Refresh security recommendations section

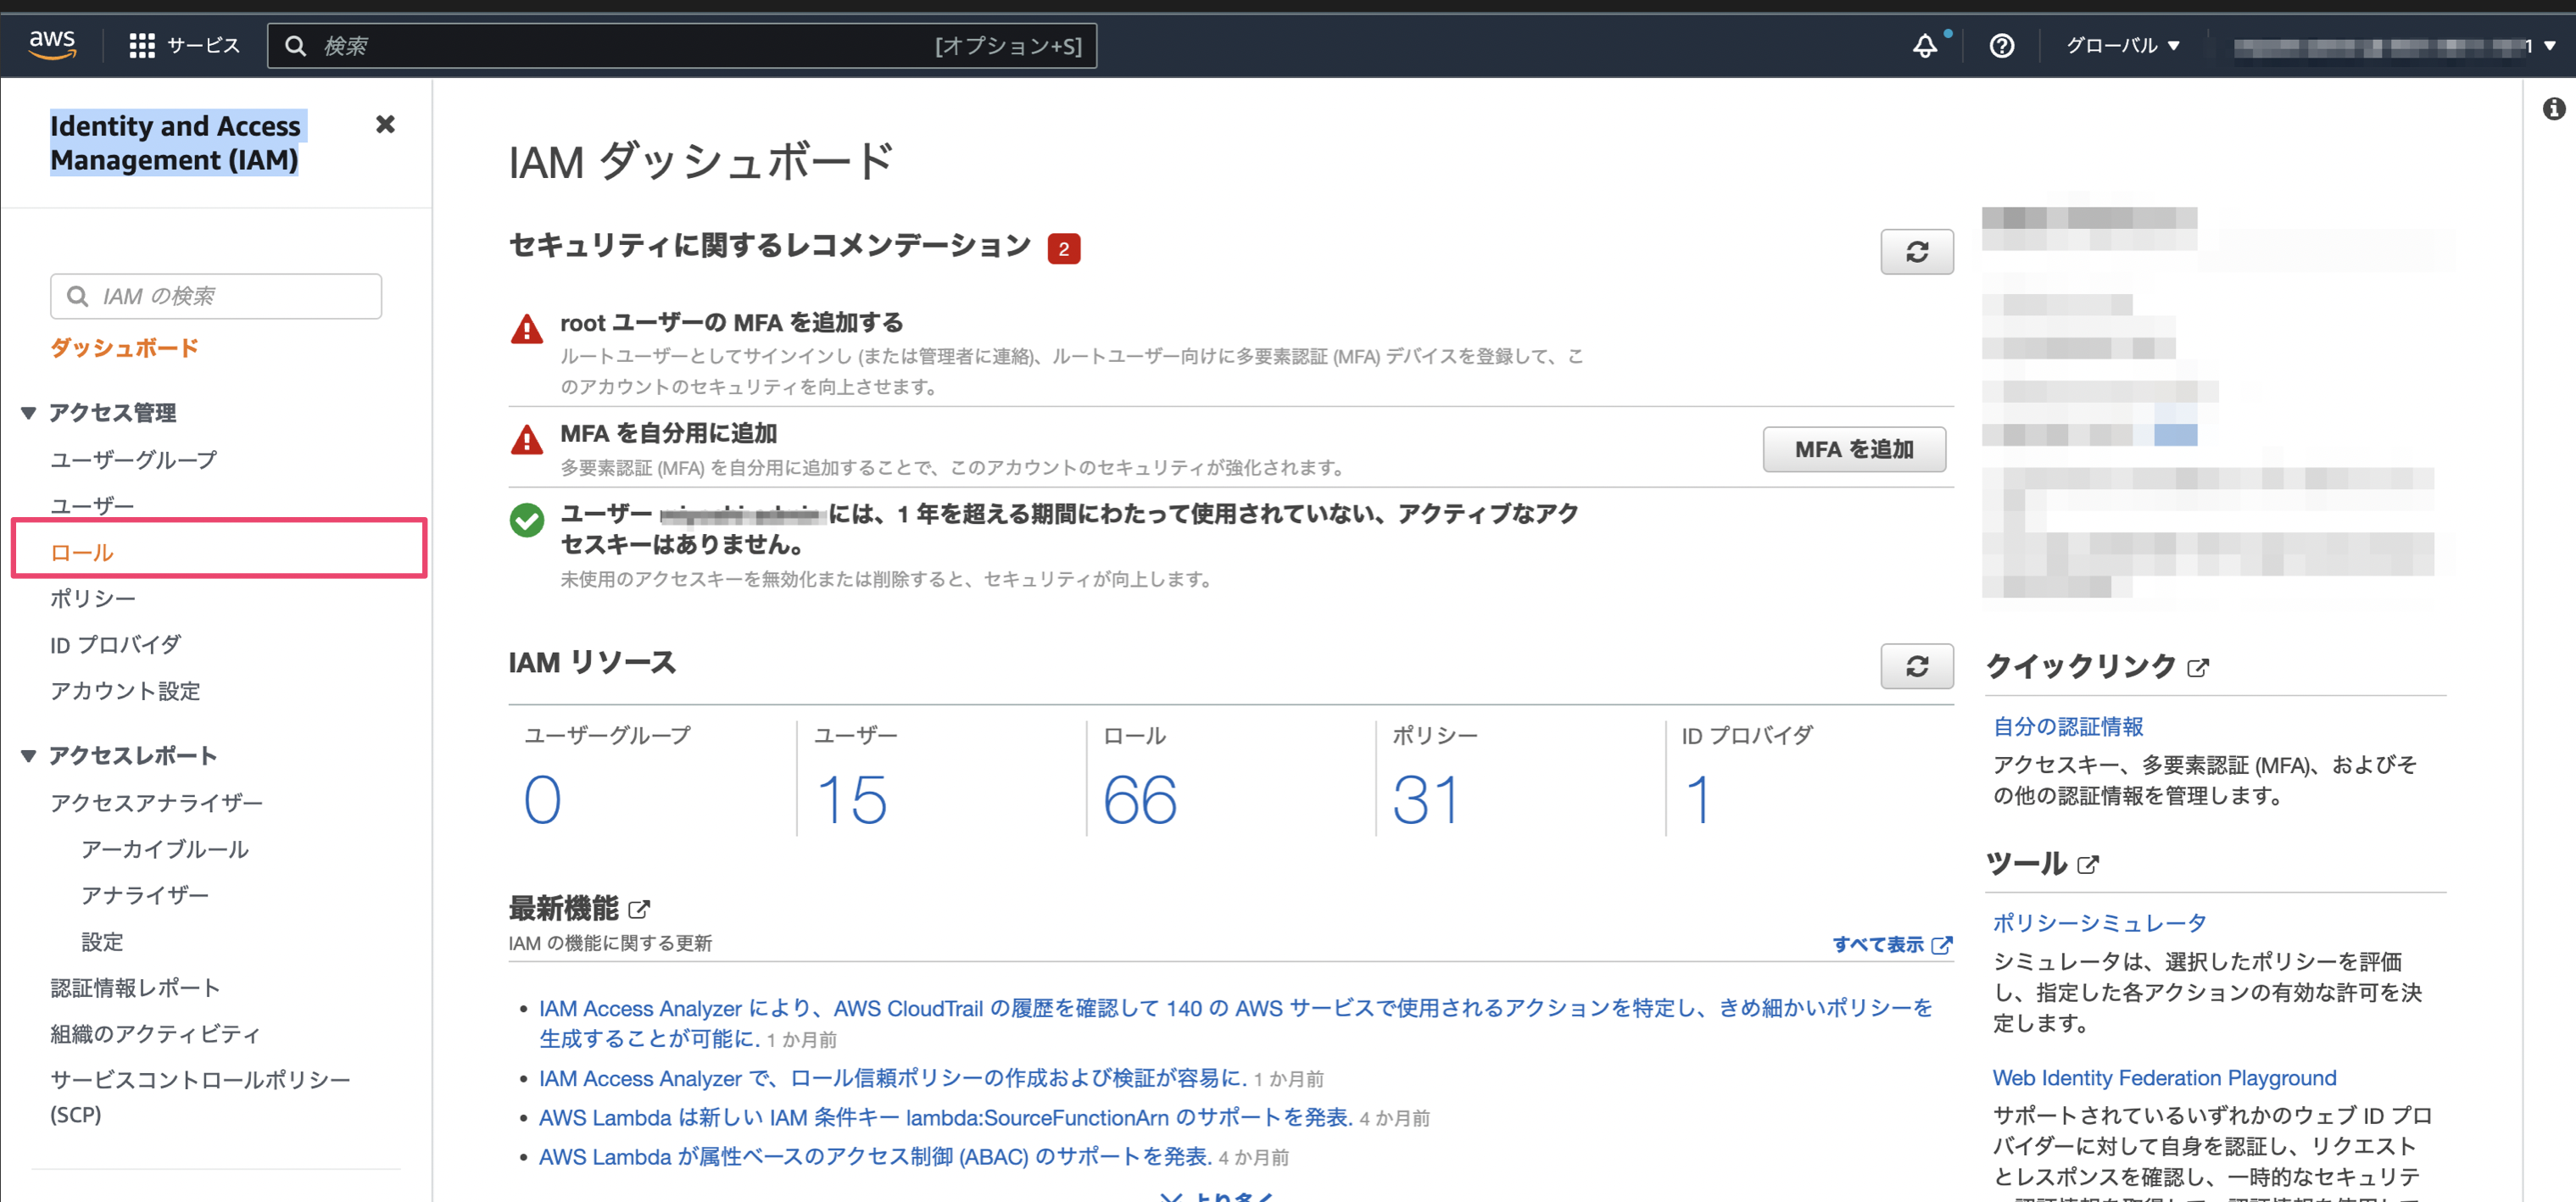click(1916, 252)
